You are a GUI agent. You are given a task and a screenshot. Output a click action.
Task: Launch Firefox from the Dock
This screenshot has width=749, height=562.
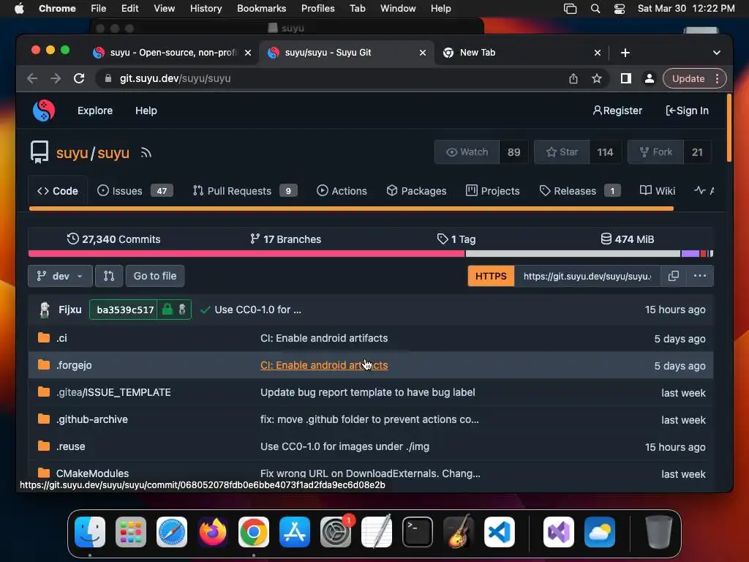click(213, 532)
